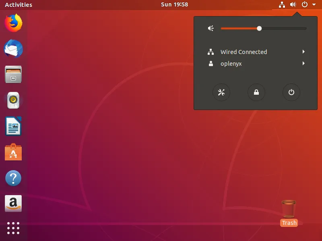Open the Files application

(13, 75)
